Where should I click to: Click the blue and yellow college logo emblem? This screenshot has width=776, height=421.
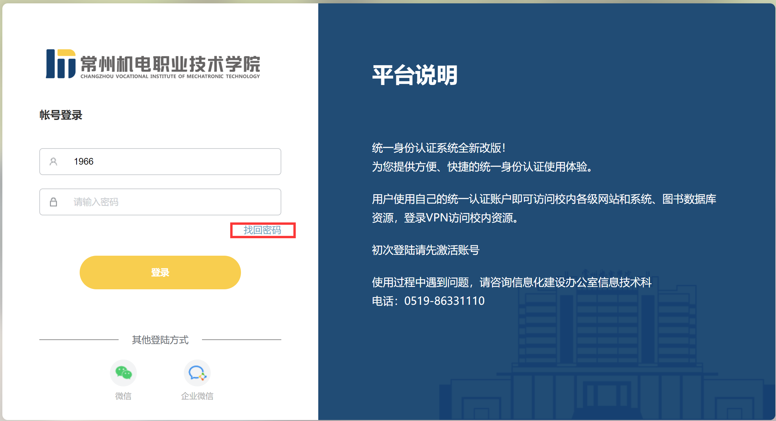tap(61, 64)
